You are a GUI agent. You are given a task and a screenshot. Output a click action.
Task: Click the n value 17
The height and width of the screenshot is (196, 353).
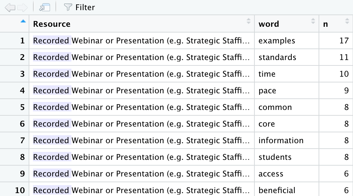point(336,41)
